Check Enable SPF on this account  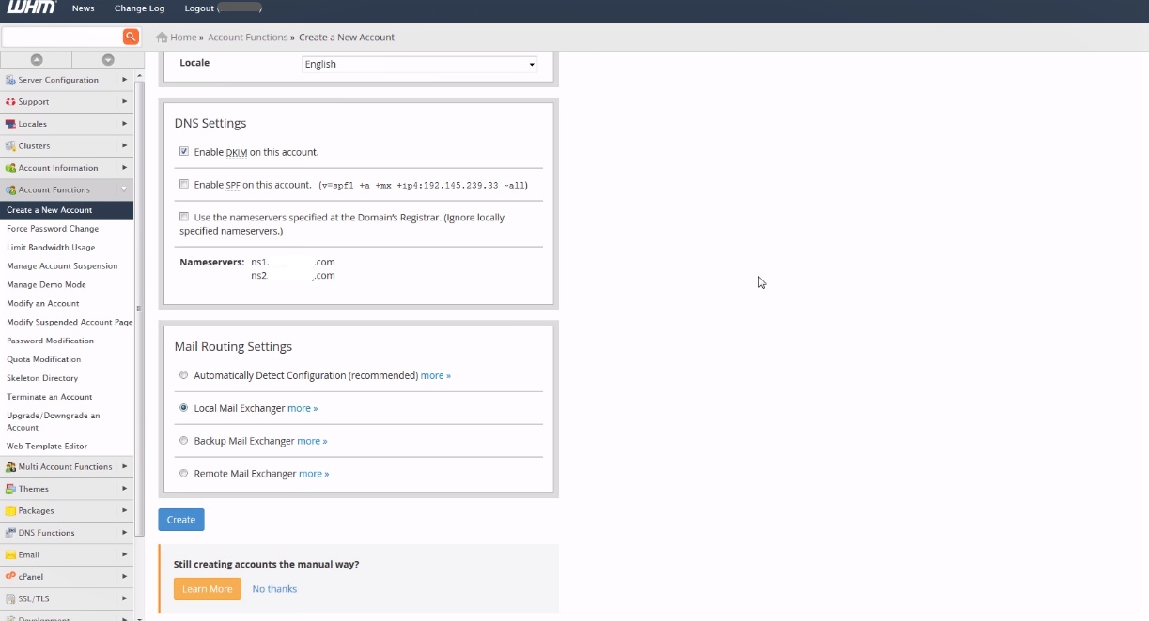(184, 185)
